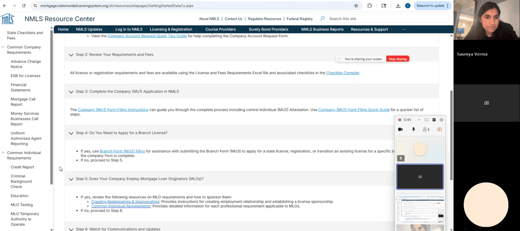Open Regulator Resources link
Viewport: 520px width, 231px height.
coord(264,19)
